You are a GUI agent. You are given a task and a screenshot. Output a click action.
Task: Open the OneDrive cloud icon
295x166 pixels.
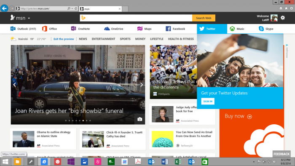pos(107,29)
